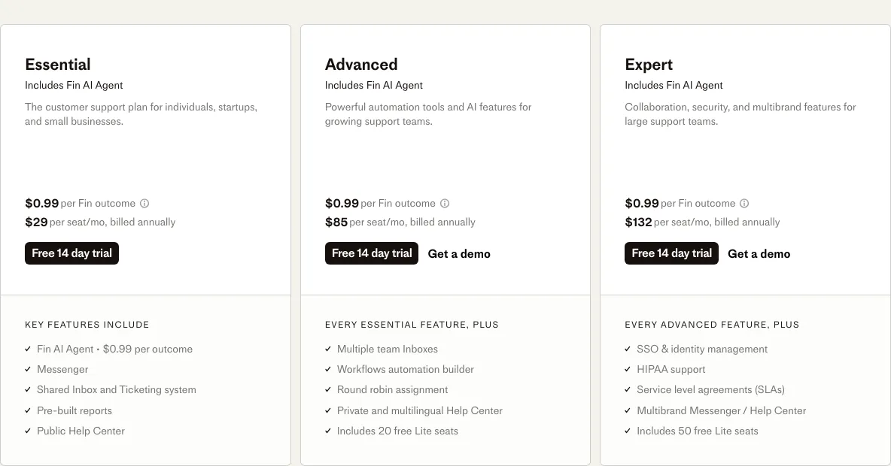
Task: Click the checkmark next to Round robin assignment
Action: pos(328,389)
